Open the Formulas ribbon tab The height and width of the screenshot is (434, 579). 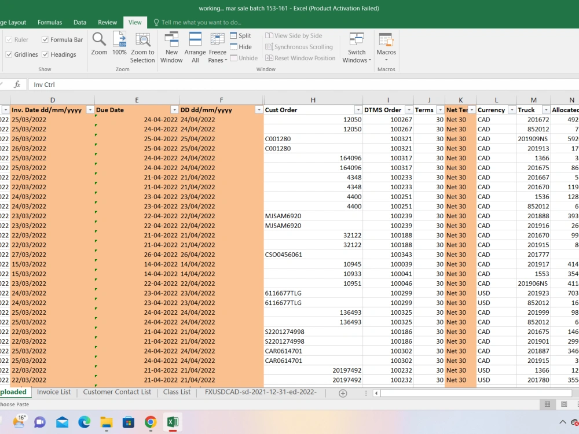pos(50,23)
